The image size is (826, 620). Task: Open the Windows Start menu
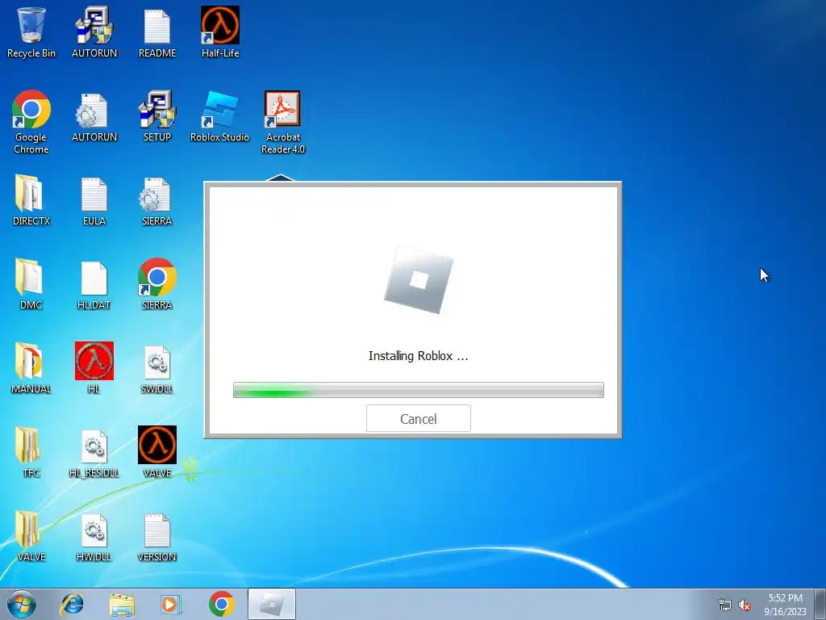[x=22, y=604]
